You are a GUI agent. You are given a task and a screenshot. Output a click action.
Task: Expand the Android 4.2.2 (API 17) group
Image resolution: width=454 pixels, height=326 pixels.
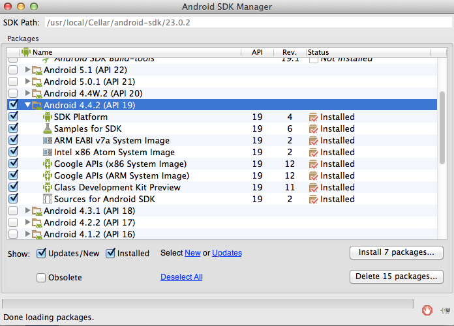(x=28, y=222)
